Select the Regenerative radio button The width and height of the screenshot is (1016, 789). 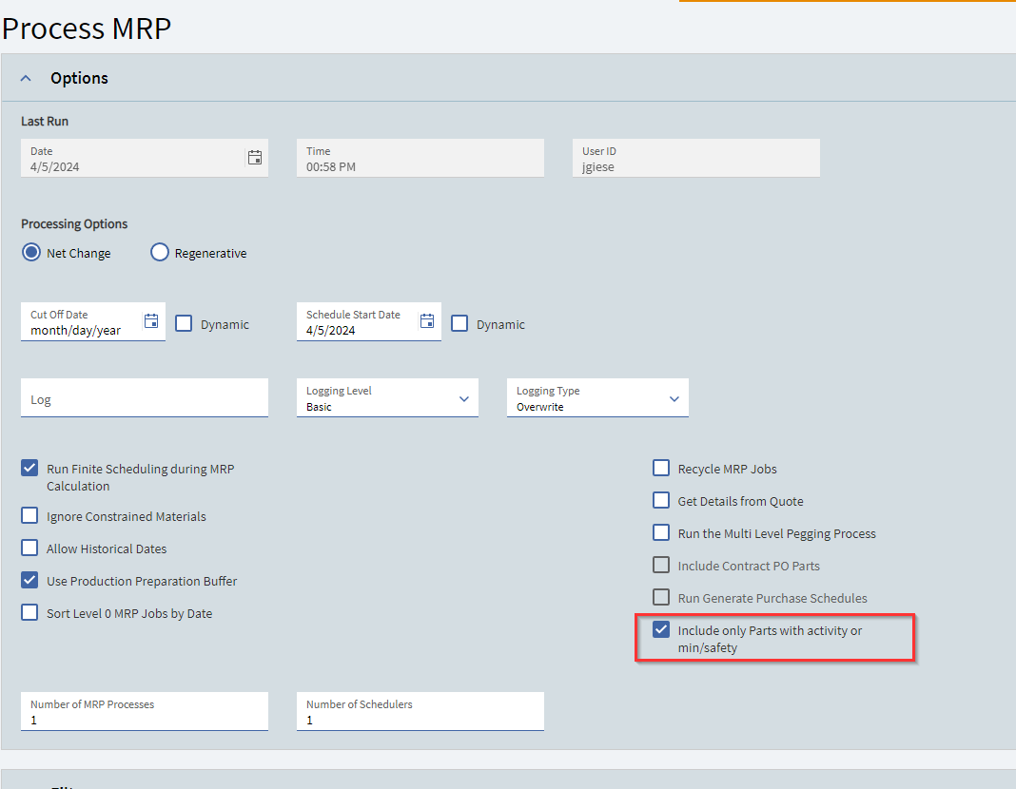tap(160, 253)
